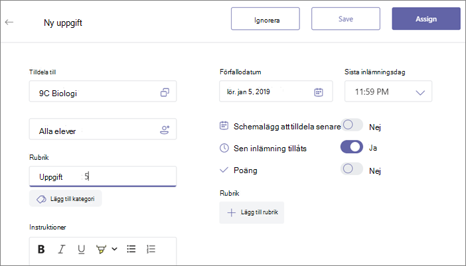Click checkmark icon beside Poäng
Image resolution: width=466 pixels, height=266 pixels.
pyautogui.click(x=224, y=170)
